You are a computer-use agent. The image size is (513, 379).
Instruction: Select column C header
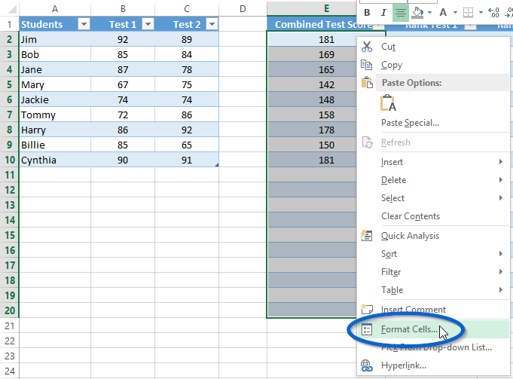click(187, 8)
